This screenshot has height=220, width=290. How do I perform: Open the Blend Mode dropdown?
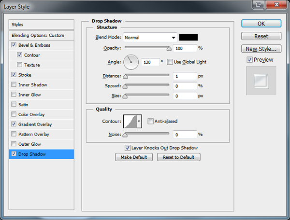pyautogui.click(x=150, y=37)
